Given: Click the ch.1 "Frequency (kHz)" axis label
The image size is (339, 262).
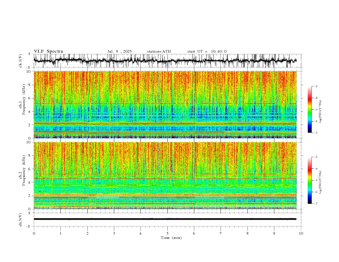Looking at the screenshot, I should pyautogui.click(x=24, y=100).
